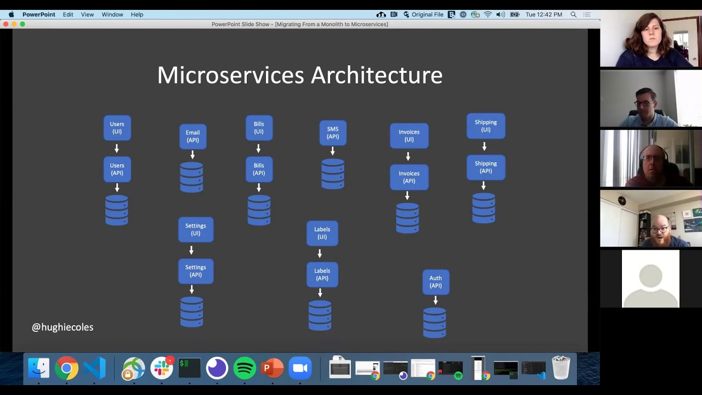Viewport: 702px width, 395px height.
Task: Open the Help menu
Action: coord(137,14)
